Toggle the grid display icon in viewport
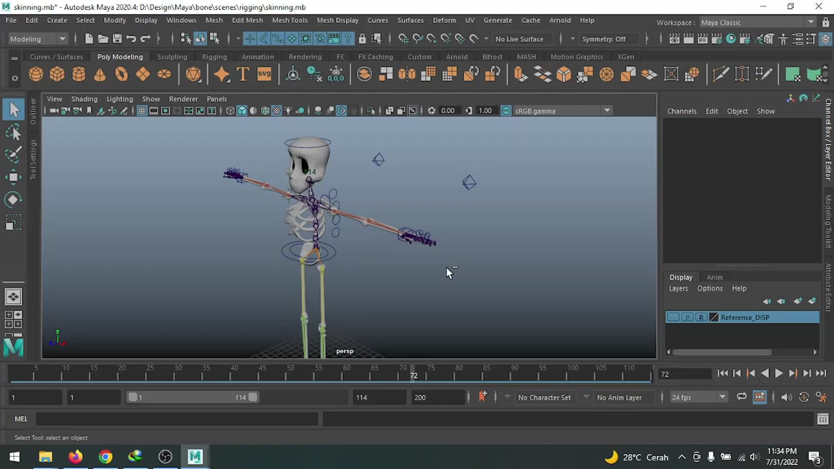This screenshot has width=834, height=469. coord(142,110)
